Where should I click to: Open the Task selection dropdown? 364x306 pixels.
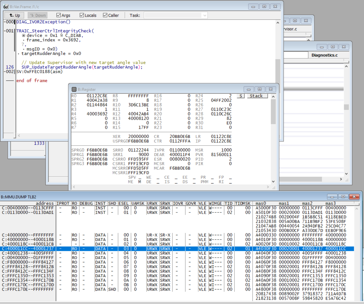pos(205,15)
